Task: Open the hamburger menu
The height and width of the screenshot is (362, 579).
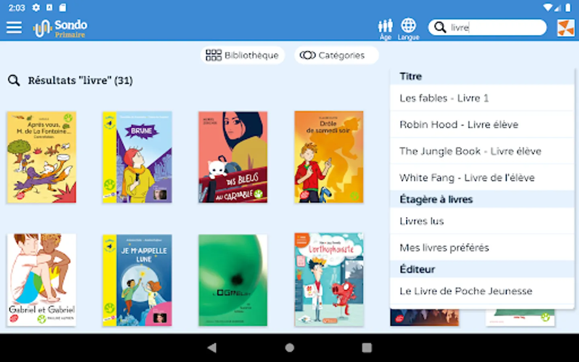Action: [14, 28]
